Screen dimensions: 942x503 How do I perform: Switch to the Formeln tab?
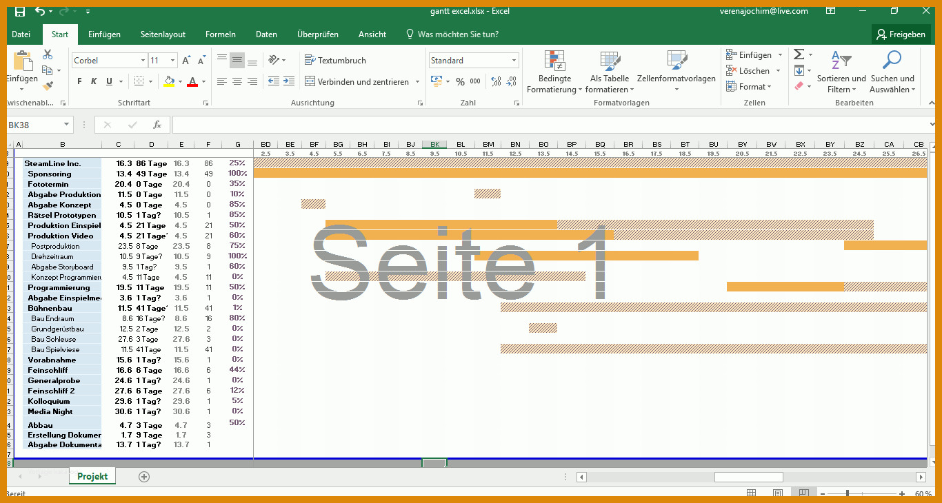click(x=221, y=34)
